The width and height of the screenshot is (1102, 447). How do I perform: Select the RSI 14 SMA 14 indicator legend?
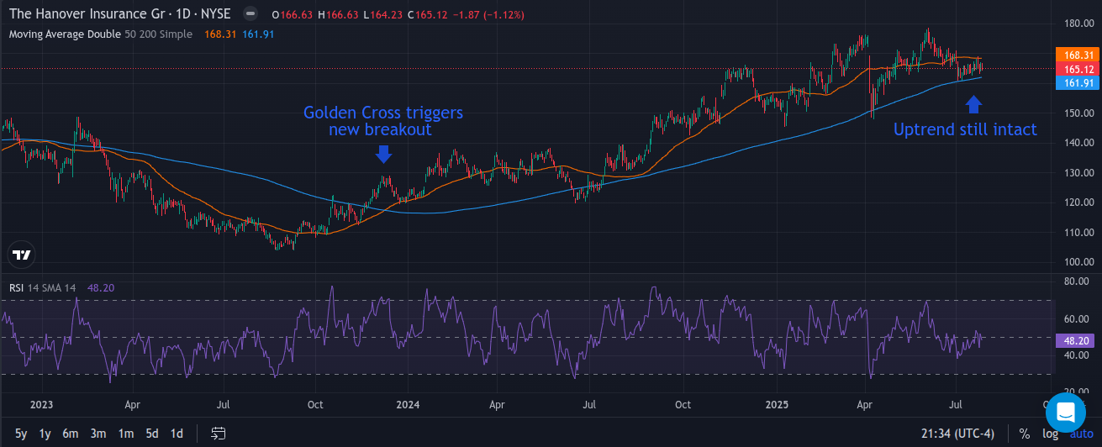(x=43, y=288)
